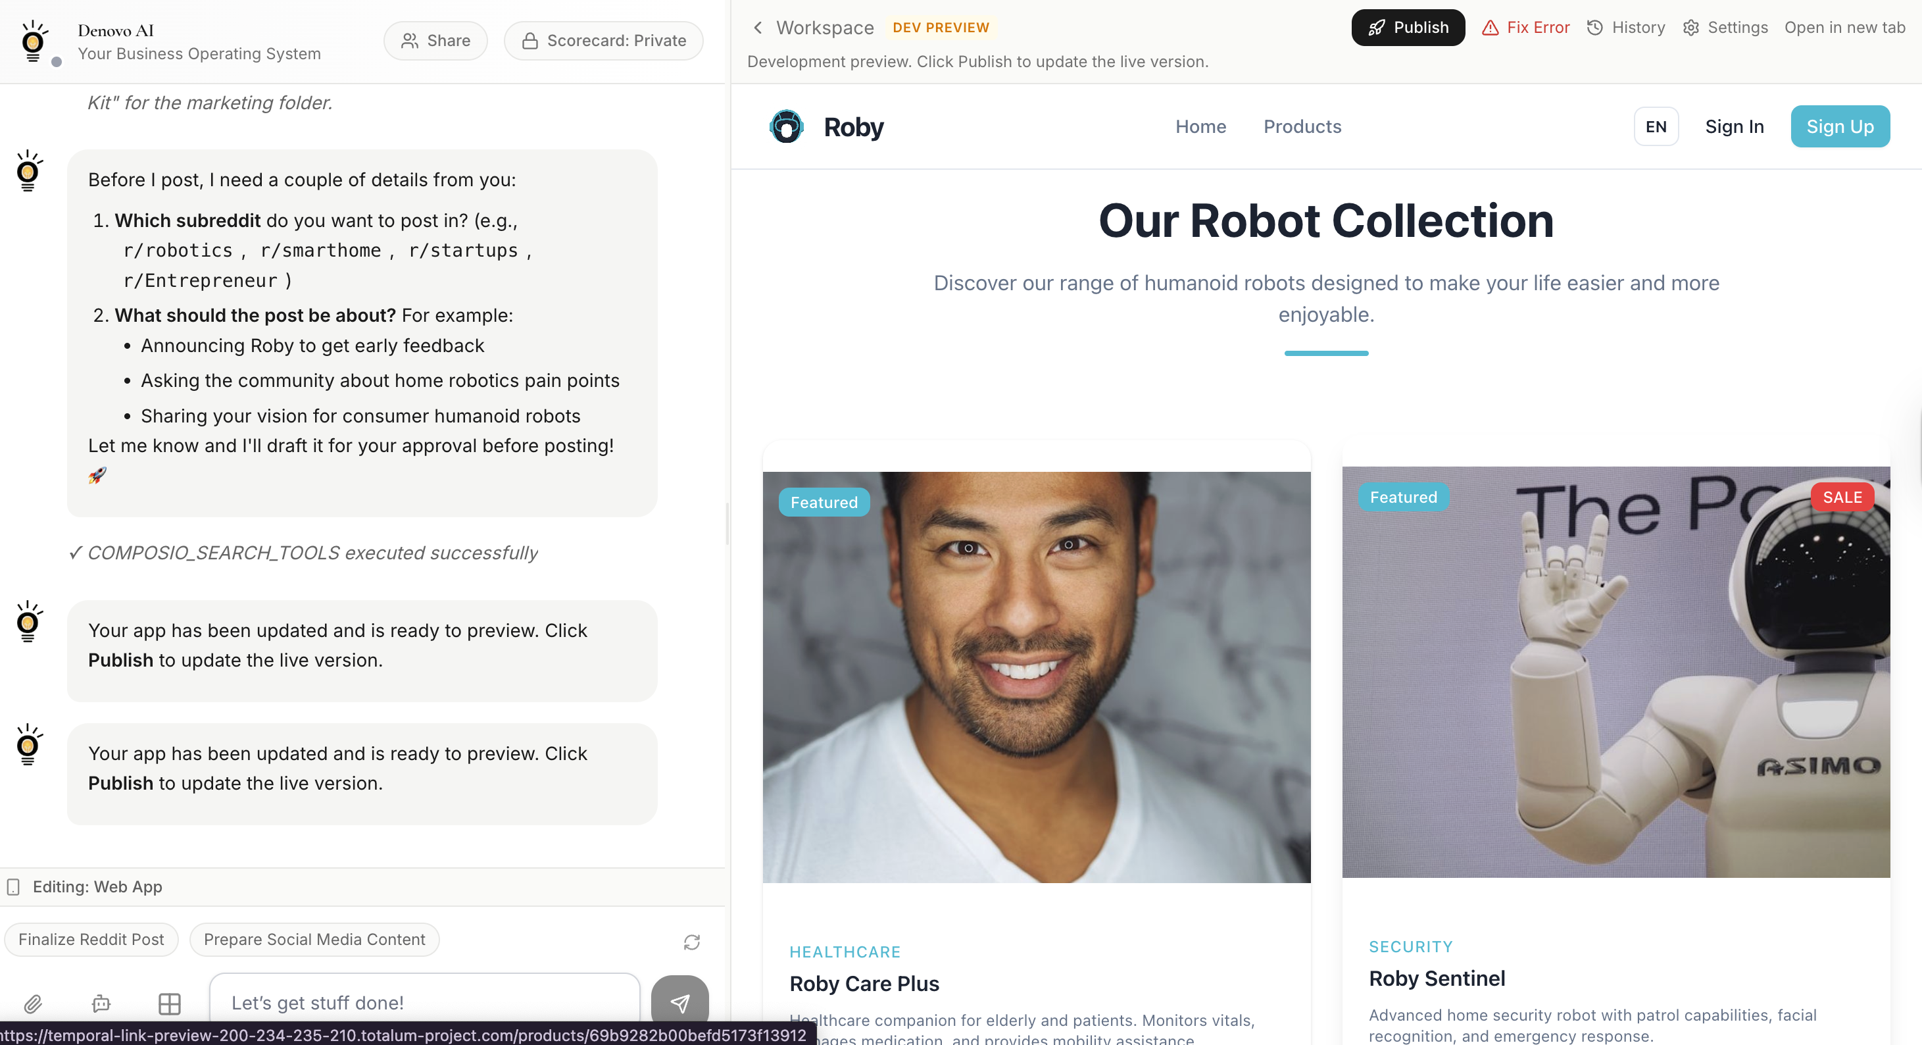The width and height of the screenshot is (1922, 1045).
Task: Click the back chevron beside Workspace
Action: (x=758, y=28)
